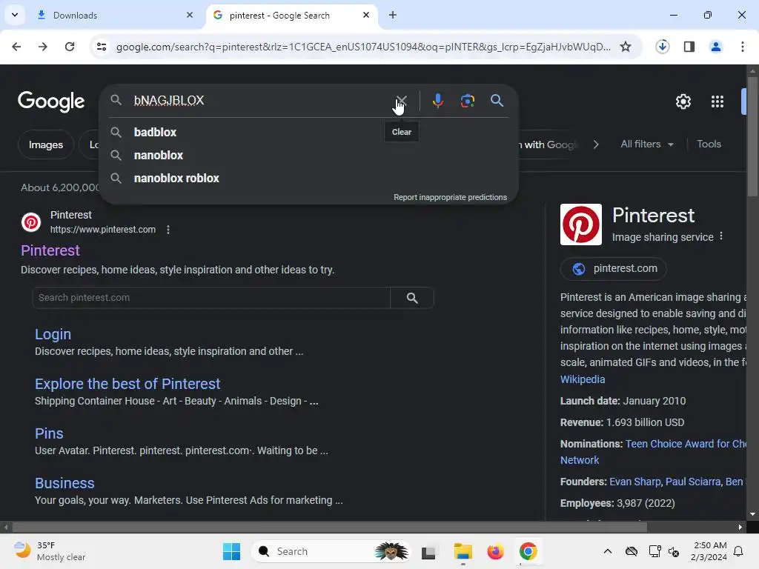The image size is (759, 569).
Task: Click the taskbar Search box
Action: pos(330,551)
